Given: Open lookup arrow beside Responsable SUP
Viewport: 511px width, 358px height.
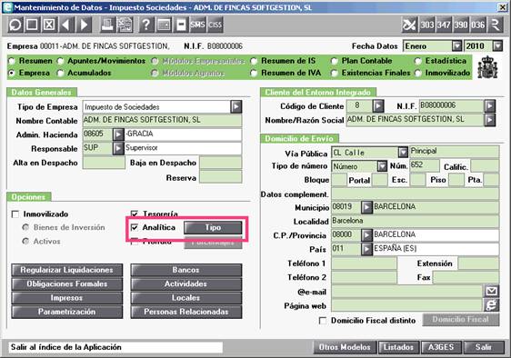Looking at the screenshot, I should click(118, 148).
